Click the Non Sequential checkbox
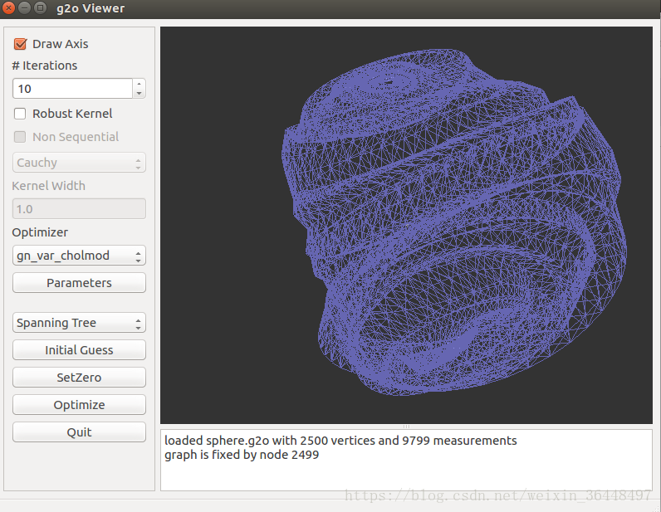The height and width of the screenshot is (512, 661). coord(20,137)
